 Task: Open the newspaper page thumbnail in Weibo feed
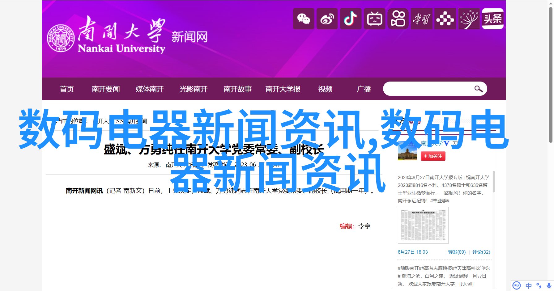[x=423, y=225]
